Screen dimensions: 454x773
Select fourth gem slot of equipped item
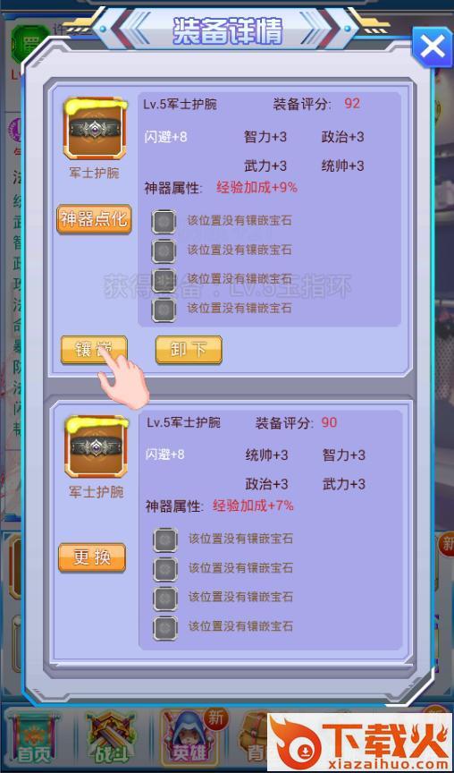click(x=164, y=310)
